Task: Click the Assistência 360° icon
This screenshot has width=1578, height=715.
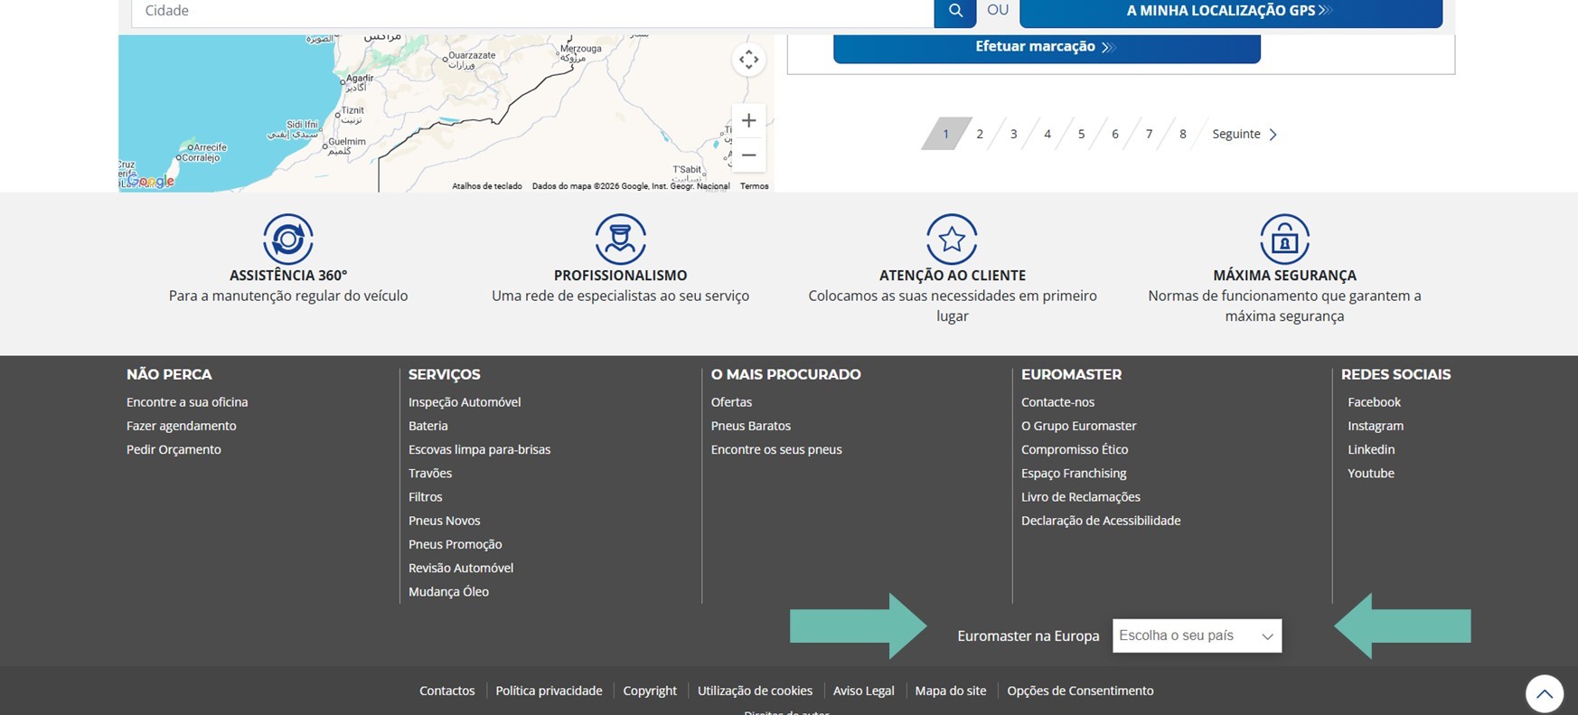Action: 288,239
